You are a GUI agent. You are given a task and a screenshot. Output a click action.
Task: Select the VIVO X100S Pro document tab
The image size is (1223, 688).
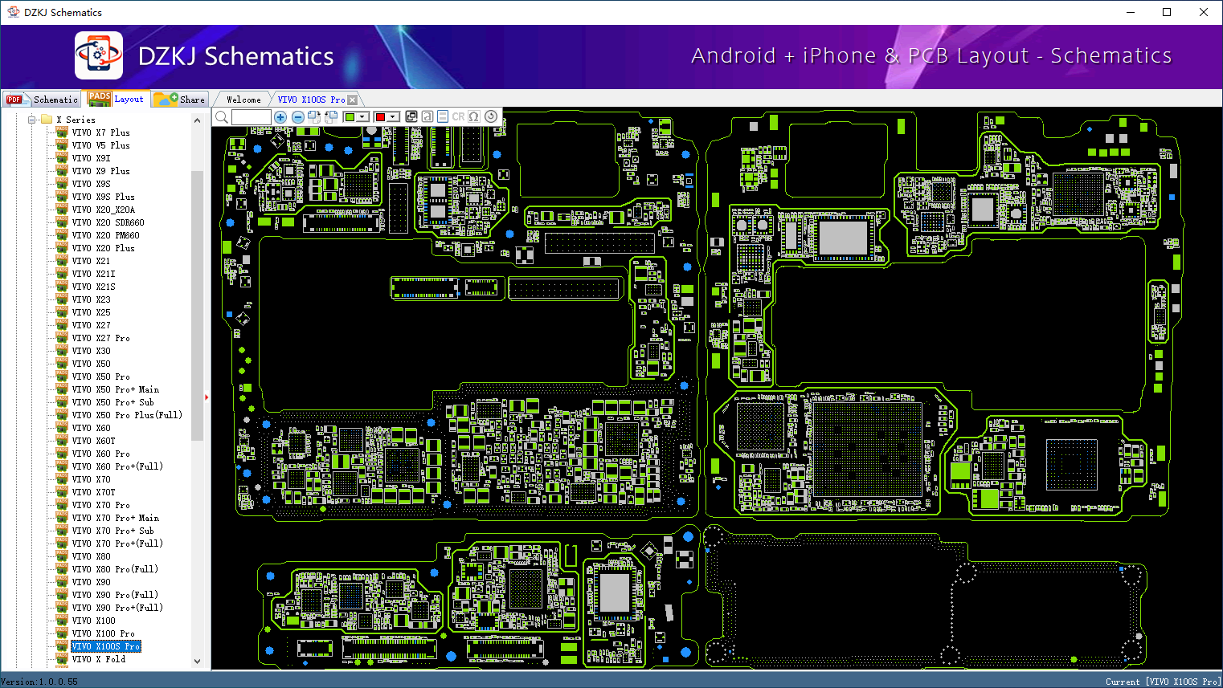[311, 100]
